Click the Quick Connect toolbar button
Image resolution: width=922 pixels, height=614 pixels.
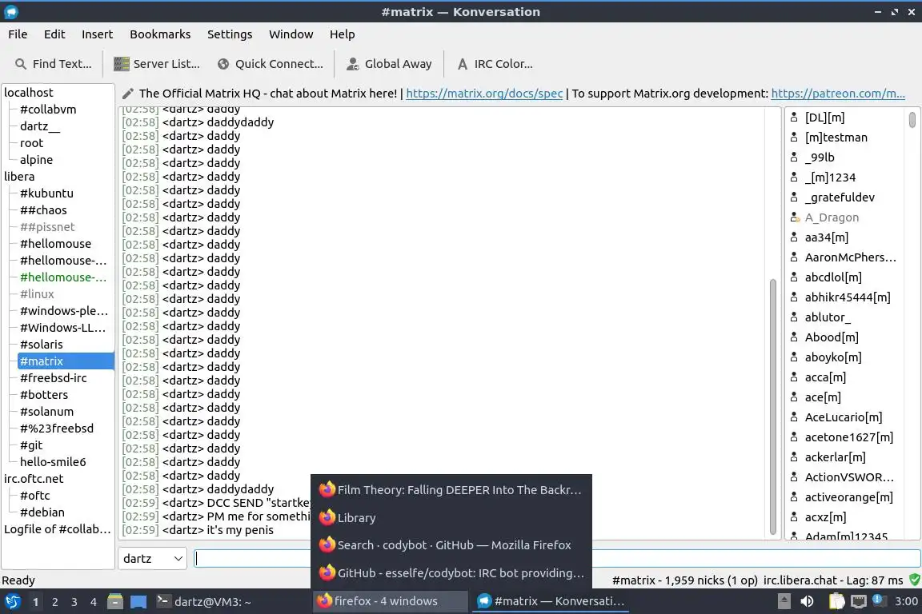pos(270,64)
